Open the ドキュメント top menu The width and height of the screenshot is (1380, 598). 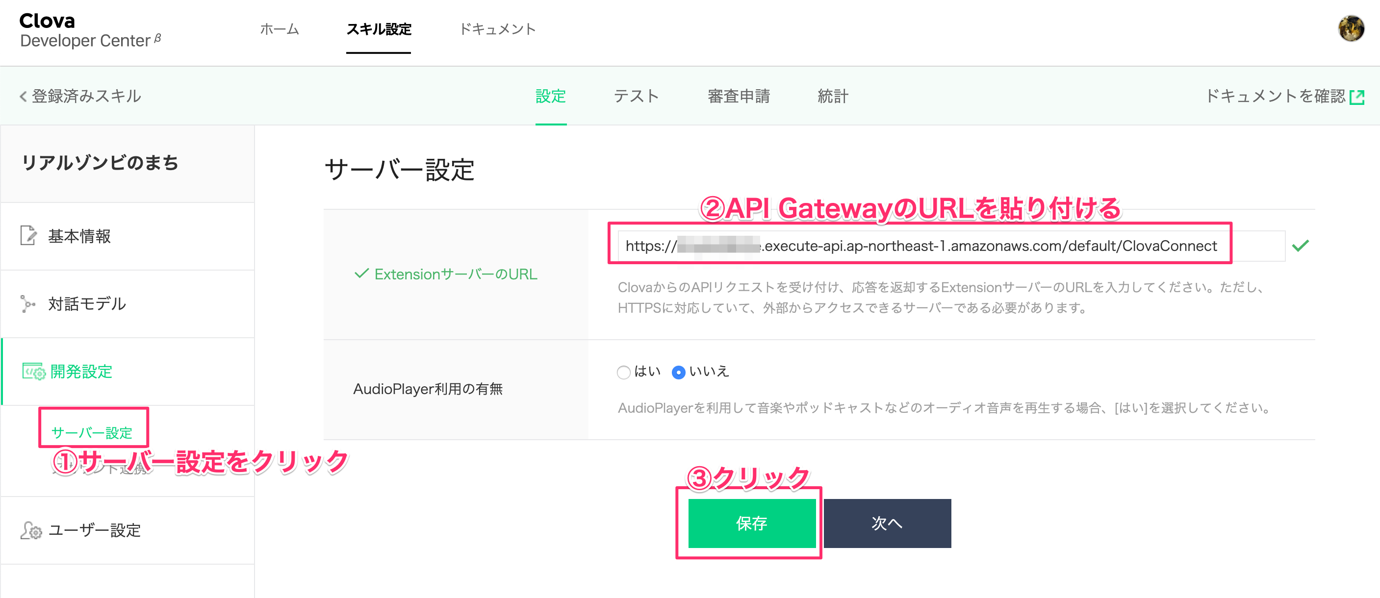[x=498, y=29]
